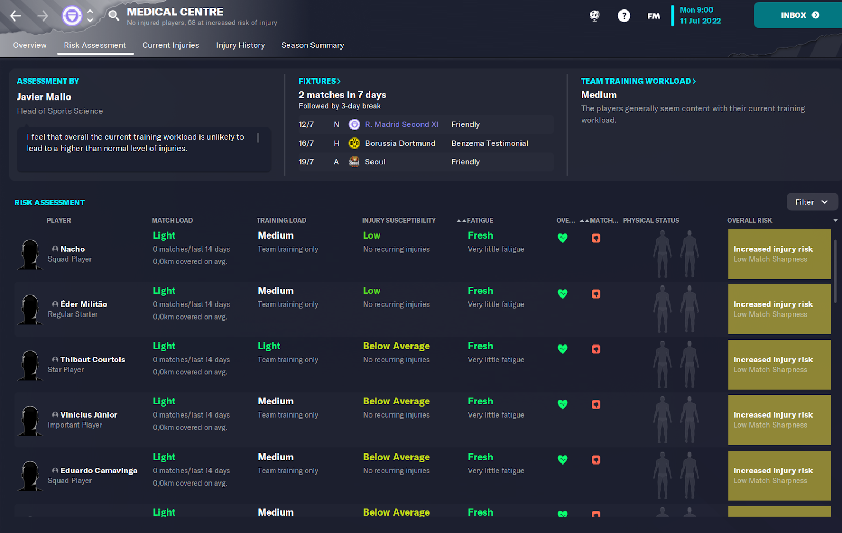Click the club switcher up-down arrows
The image size is (842, 533).
pos(90,16)
